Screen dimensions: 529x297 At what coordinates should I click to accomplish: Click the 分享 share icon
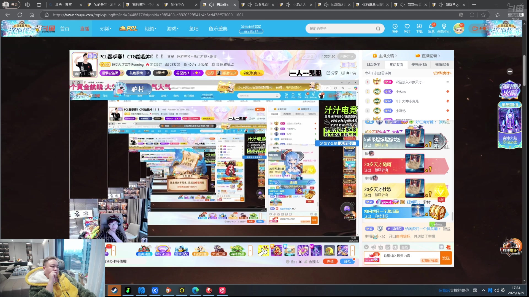pyautogui.click(x=332, y=73)
